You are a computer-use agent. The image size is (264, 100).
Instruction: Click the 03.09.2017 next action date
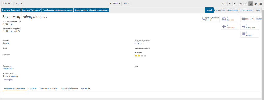point(139,43)
